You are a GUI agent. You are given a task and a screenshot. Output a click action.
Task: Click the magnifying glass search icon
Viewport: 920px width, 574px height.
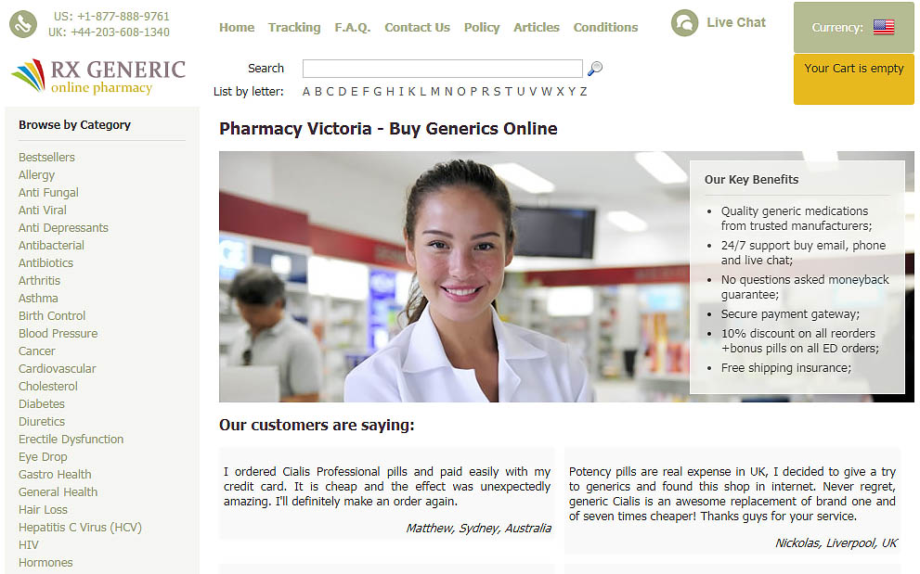pos(595,69)
